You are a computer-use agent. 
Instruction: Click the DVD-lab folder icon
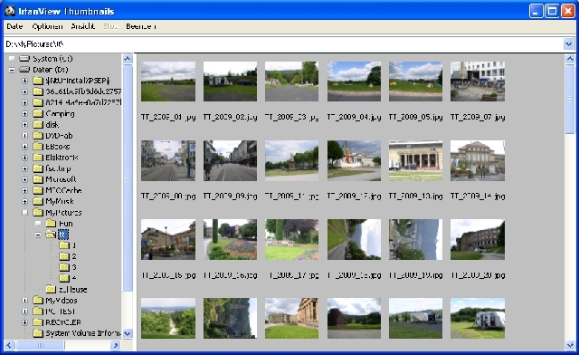click(x=38, y=135)
